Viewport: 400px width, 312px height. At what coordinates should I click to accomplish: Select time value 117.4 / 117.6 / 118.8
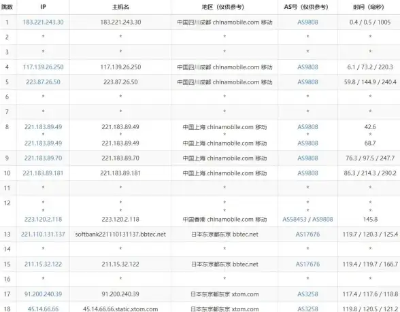370,294
